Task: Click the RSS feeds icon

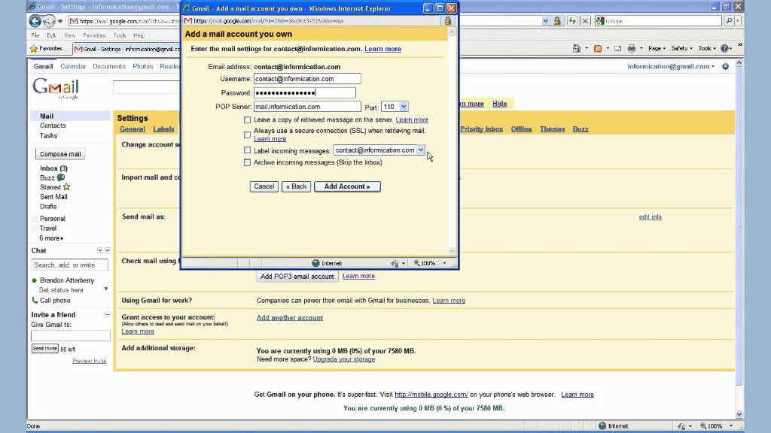Action: [x=598, y=49]
